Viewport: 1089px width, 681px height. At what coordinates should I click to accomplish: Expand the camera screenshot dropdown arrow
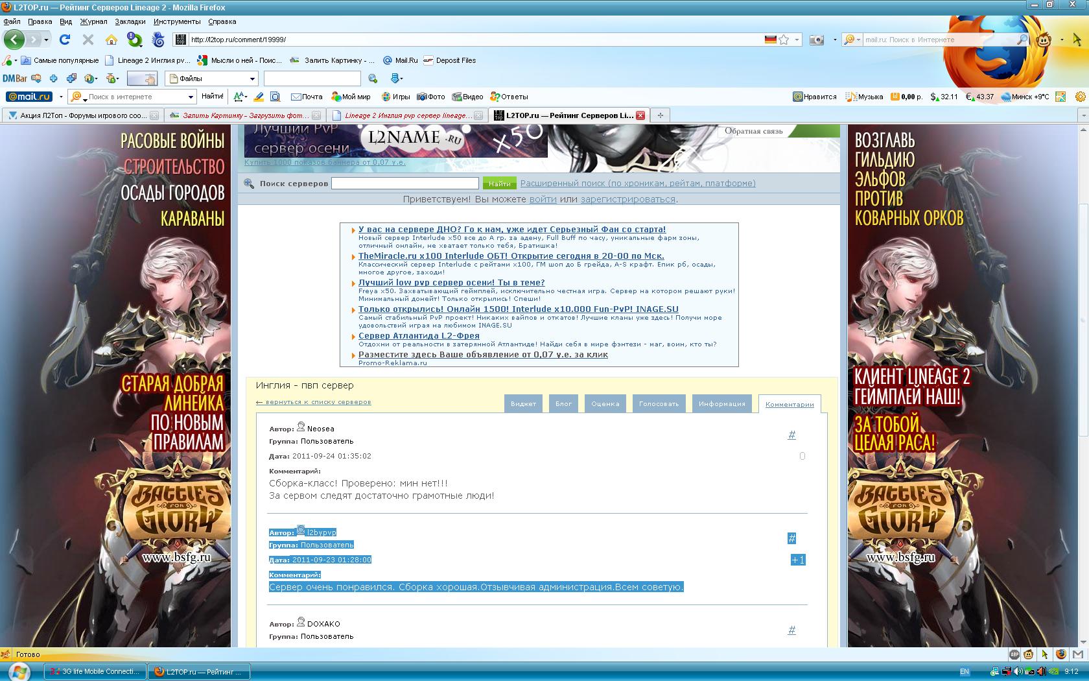coord(834,40)
